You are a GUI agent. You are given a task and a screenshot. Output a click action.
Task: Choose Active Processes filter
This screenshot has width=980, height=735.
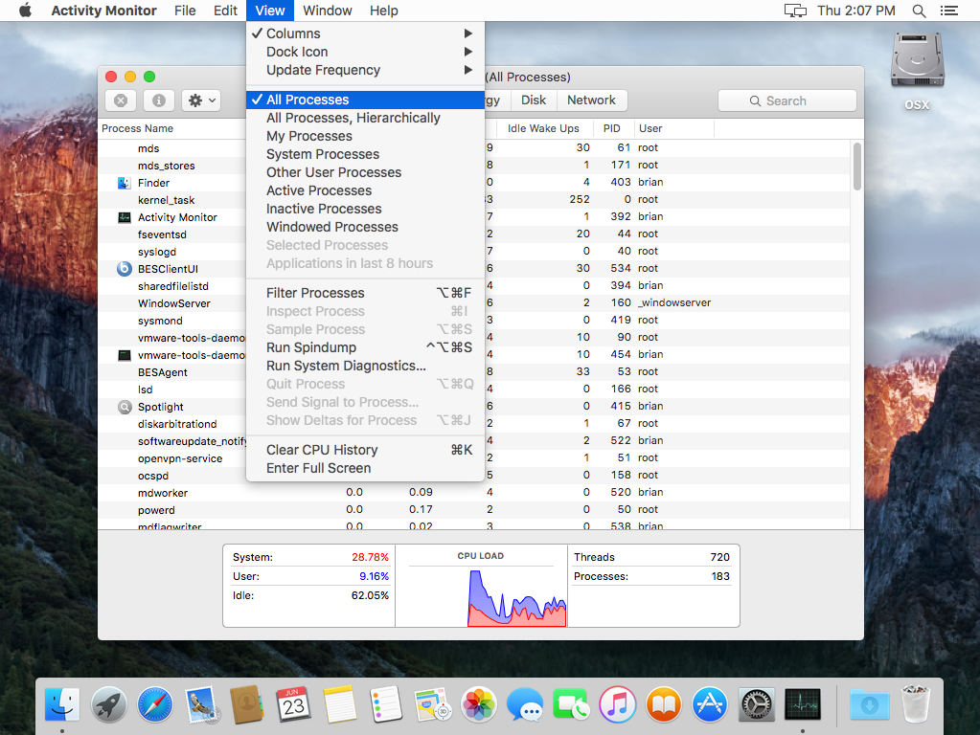point(366,190)
